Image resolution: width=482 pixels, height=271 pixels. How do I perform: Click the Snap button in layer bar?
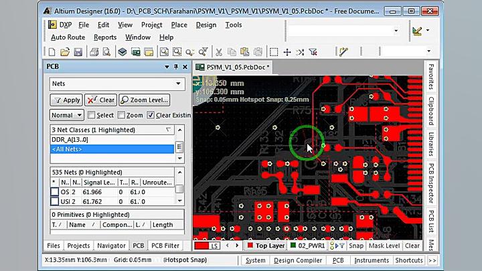click(x=356, y=246)
